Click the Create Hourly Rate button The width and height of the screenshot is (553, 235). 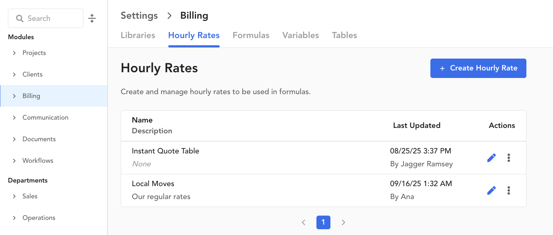point(478,68)
